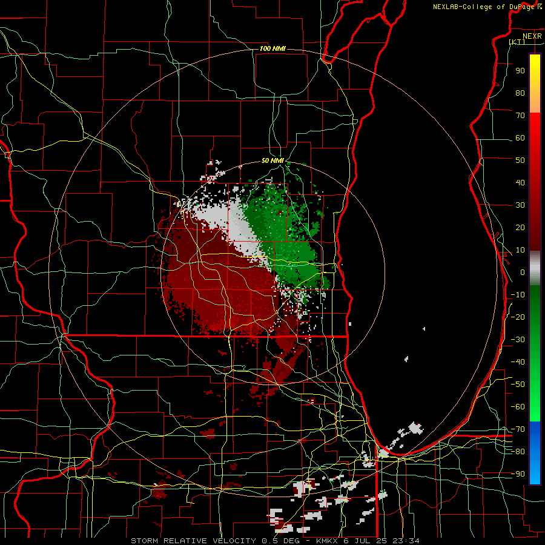Screen dimensions: 545x545
Task: Click the [KT] units label
Action: [x=517, y=42]
